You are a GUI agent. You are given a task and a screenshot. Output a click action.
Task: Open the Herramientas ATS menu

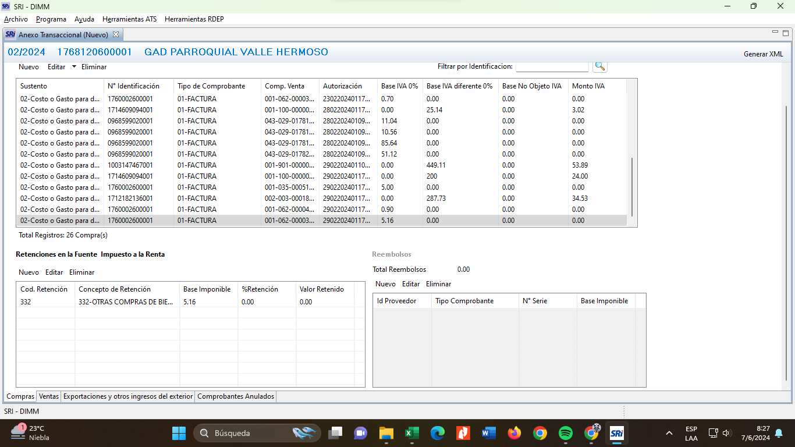click(x=129, y=19)
